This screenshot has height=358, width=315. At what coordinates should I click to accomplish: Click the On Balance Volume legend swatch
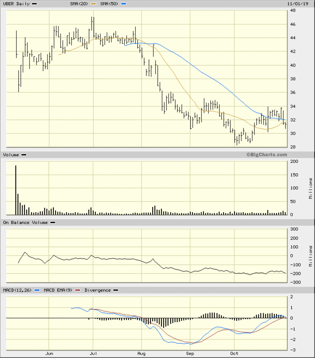[53, 223]
